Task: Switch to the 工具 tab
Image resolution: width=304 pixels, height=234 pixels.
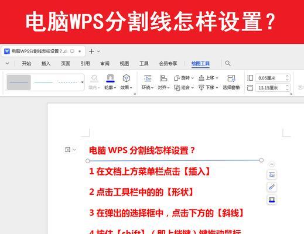Action: (x=144, y=63)
